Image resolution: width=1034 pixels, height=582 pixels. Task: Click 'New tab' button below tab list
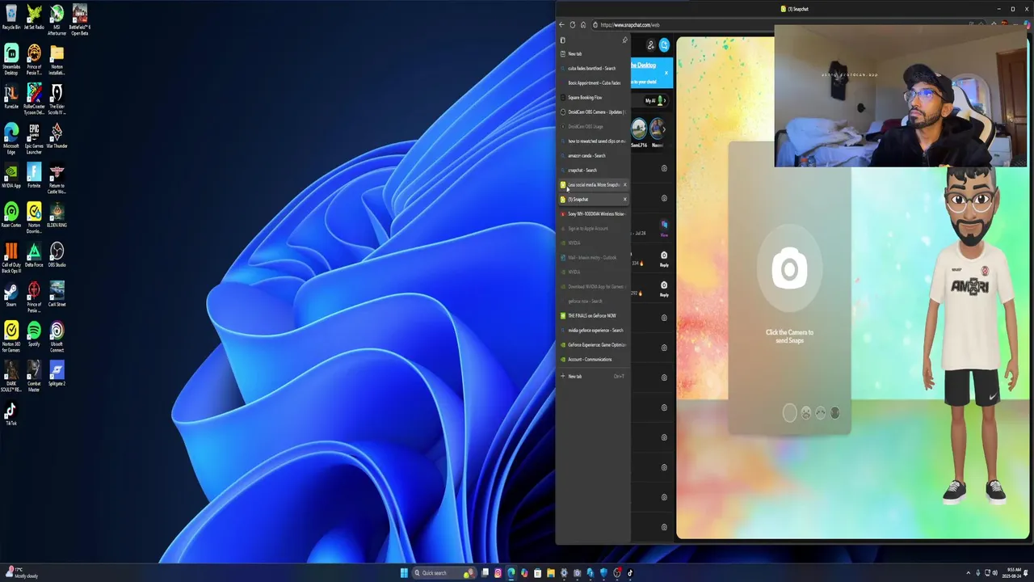[594, 376]
